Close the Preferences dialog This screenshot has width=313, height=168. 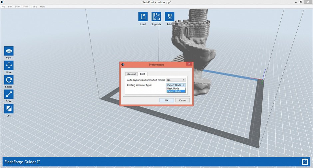[x=189, y=64]
